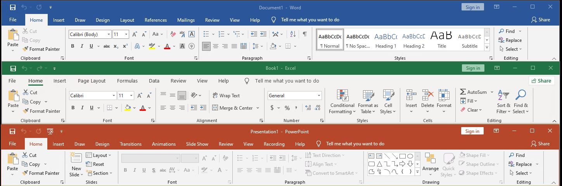Open Excel's number format General dropdown
The height and width of the screenshot is (186, 562).
tap(319, 95)
